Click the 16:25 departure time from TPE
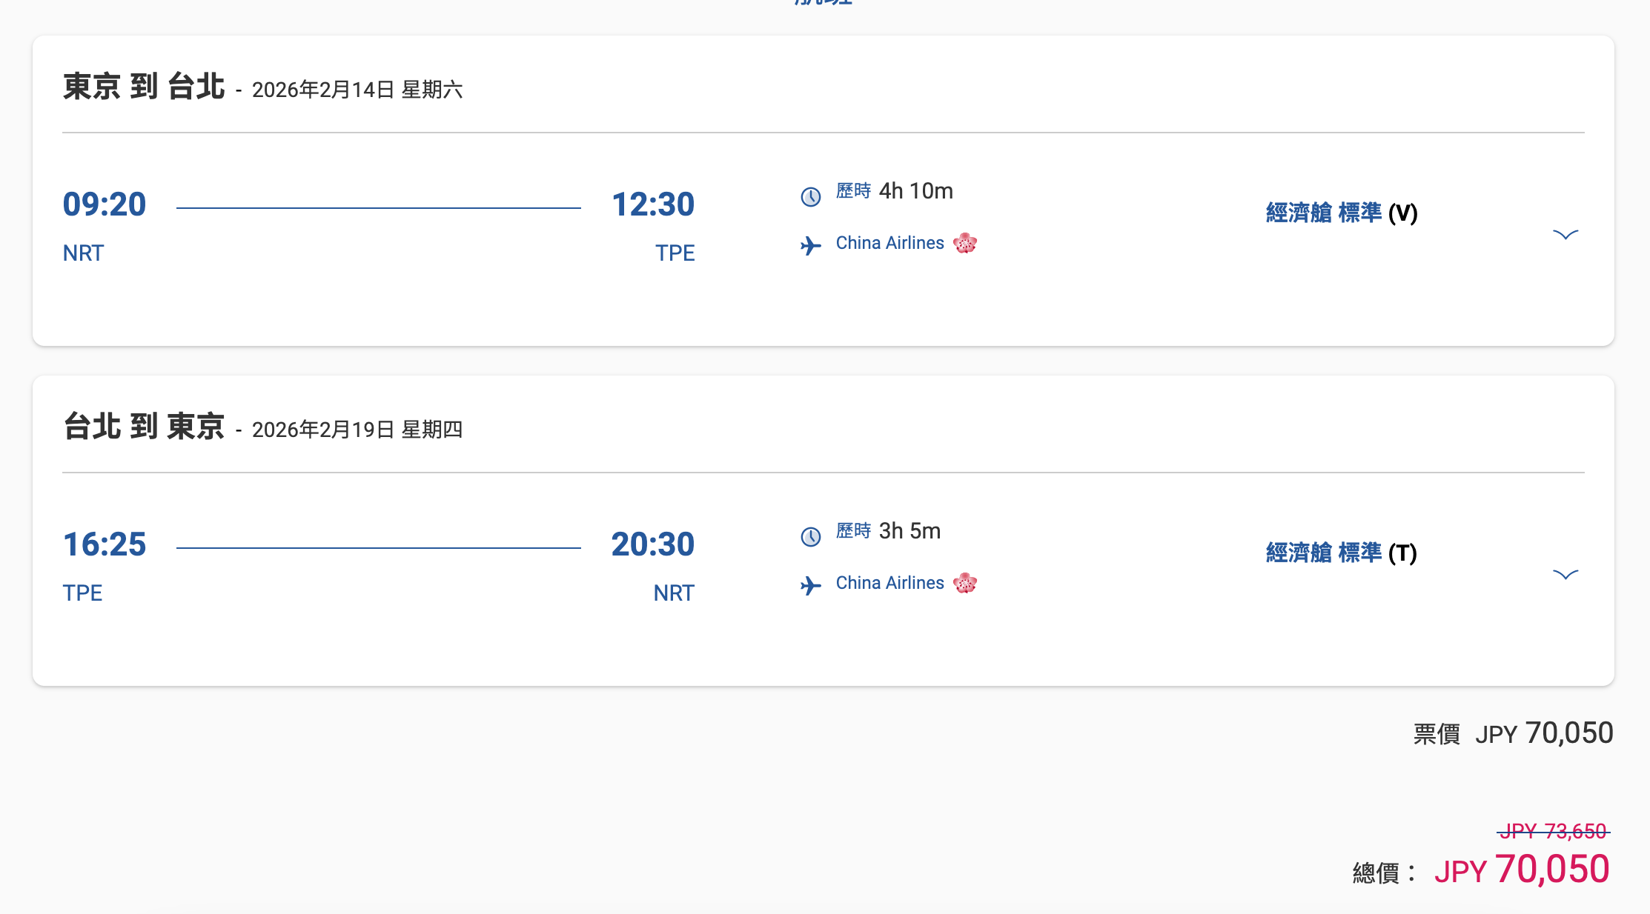The image size is (1650, 914). click(105, 544)
